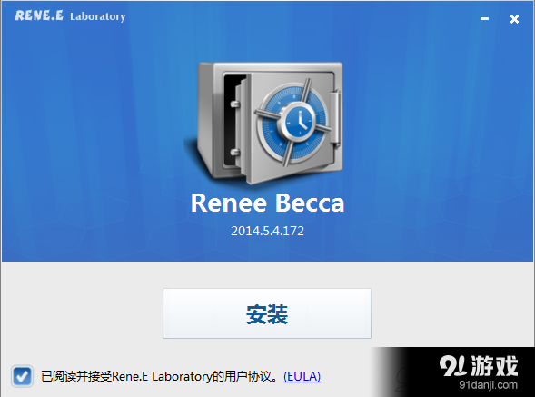The width and height of the screenshot is (535, 397).
Task: Click the 安装 install button
Action: coord(267,313)
